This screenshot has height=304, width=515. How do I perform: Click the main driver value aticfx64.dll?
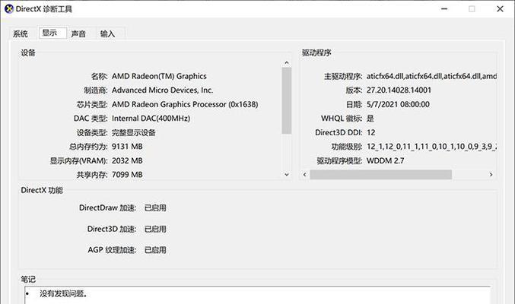[x=431, y=76]
